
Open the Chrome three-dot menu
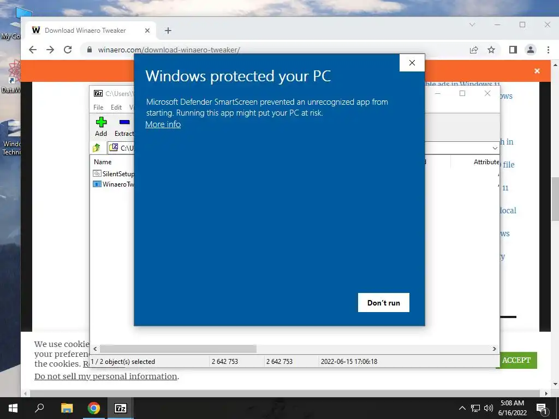point(548,50)
